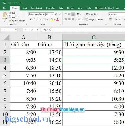
Task: Expand the Copy dropdown arrow
Action: point(18,17)
